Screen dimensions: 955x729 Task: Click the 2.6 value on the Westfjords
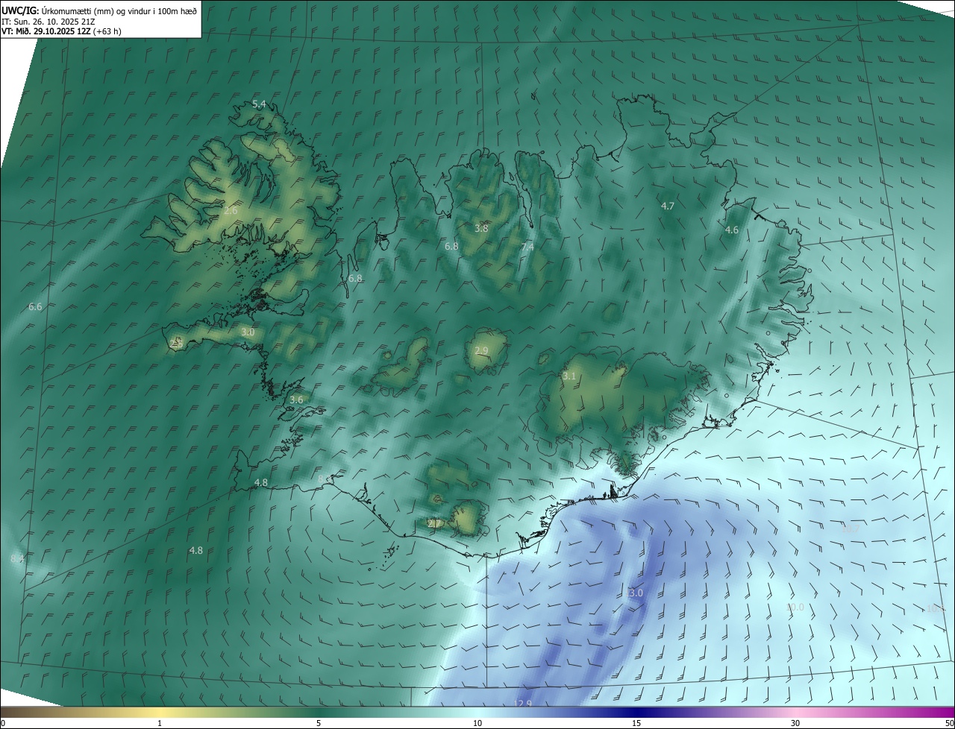click(x=231, y=211)
